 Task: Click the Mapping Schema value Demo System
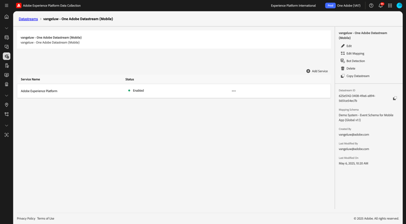click(366, 118)
